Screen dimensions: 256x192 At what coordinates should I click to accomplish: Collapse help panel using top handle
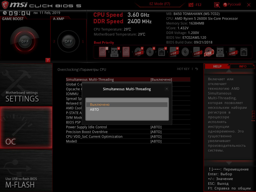click(x=229, y=71)
